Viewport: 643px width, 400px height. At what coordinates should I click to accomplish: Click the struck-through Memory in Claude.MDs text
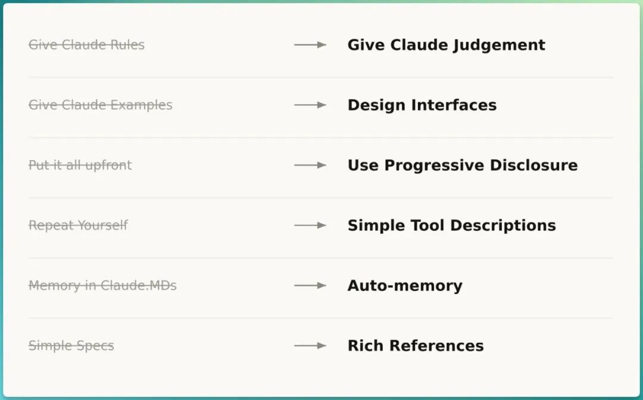tap(102, 285)
